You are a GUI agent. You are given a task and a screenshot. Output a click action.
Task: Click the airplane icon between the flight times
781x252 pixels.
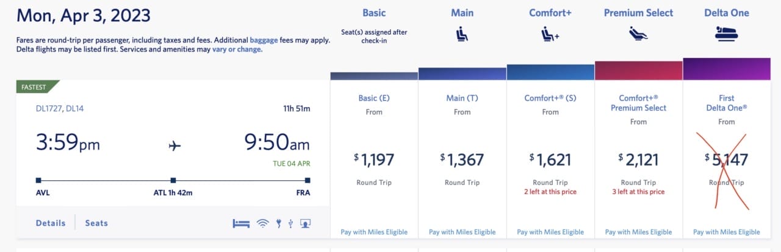175,145
